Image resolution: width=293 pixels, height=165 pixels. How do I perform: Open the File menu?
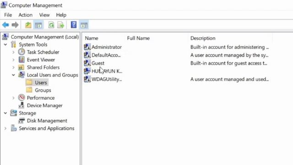[x=8, y=15]
